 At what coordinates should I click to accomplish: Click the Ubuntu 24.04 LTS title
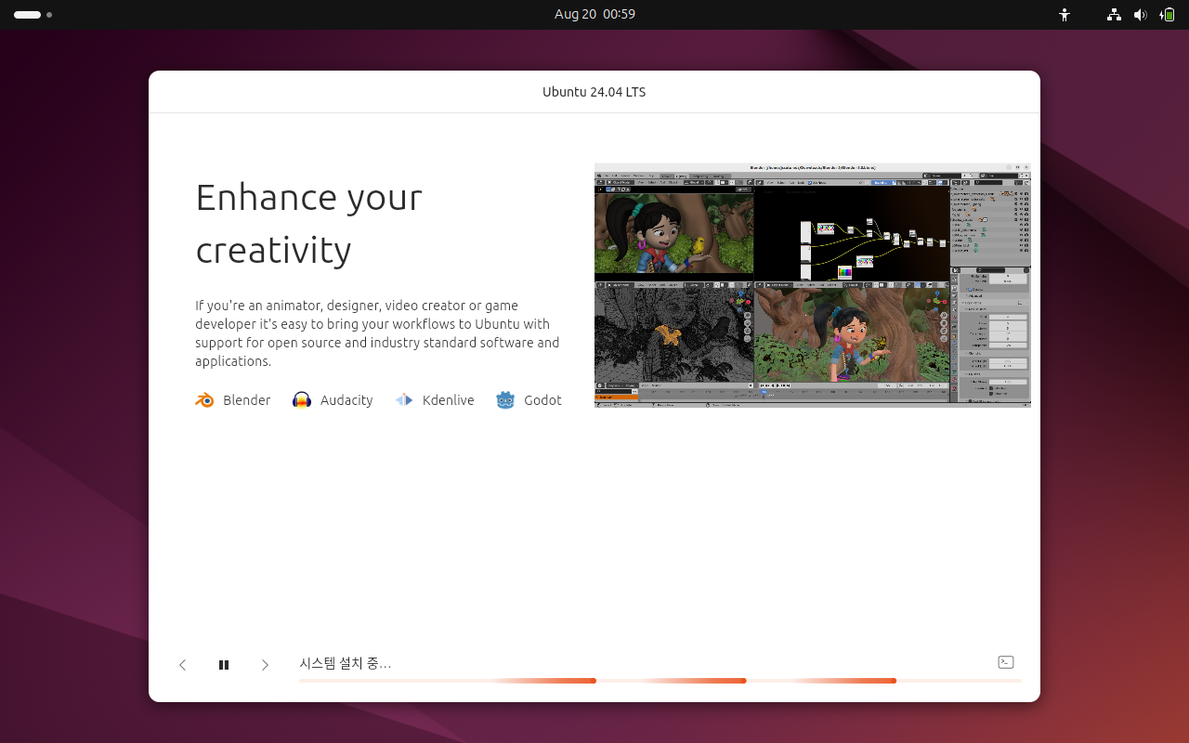(x=594, y=92)
